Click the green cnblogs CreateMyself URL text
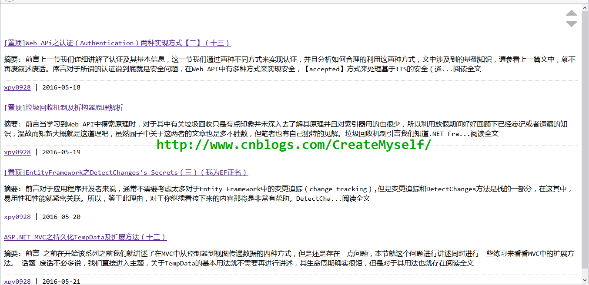The image size is (589, 285). (x=294, y=145)
